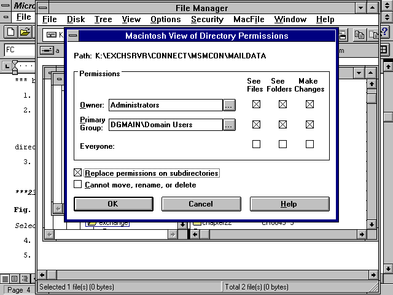Open the MacFile menu
The image size is (393, 295).
(249, 19)
